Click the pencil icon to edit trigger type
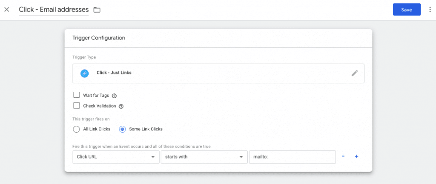This screenshot has width=436, height=184. pyautogui.click(x=355, y=73)
